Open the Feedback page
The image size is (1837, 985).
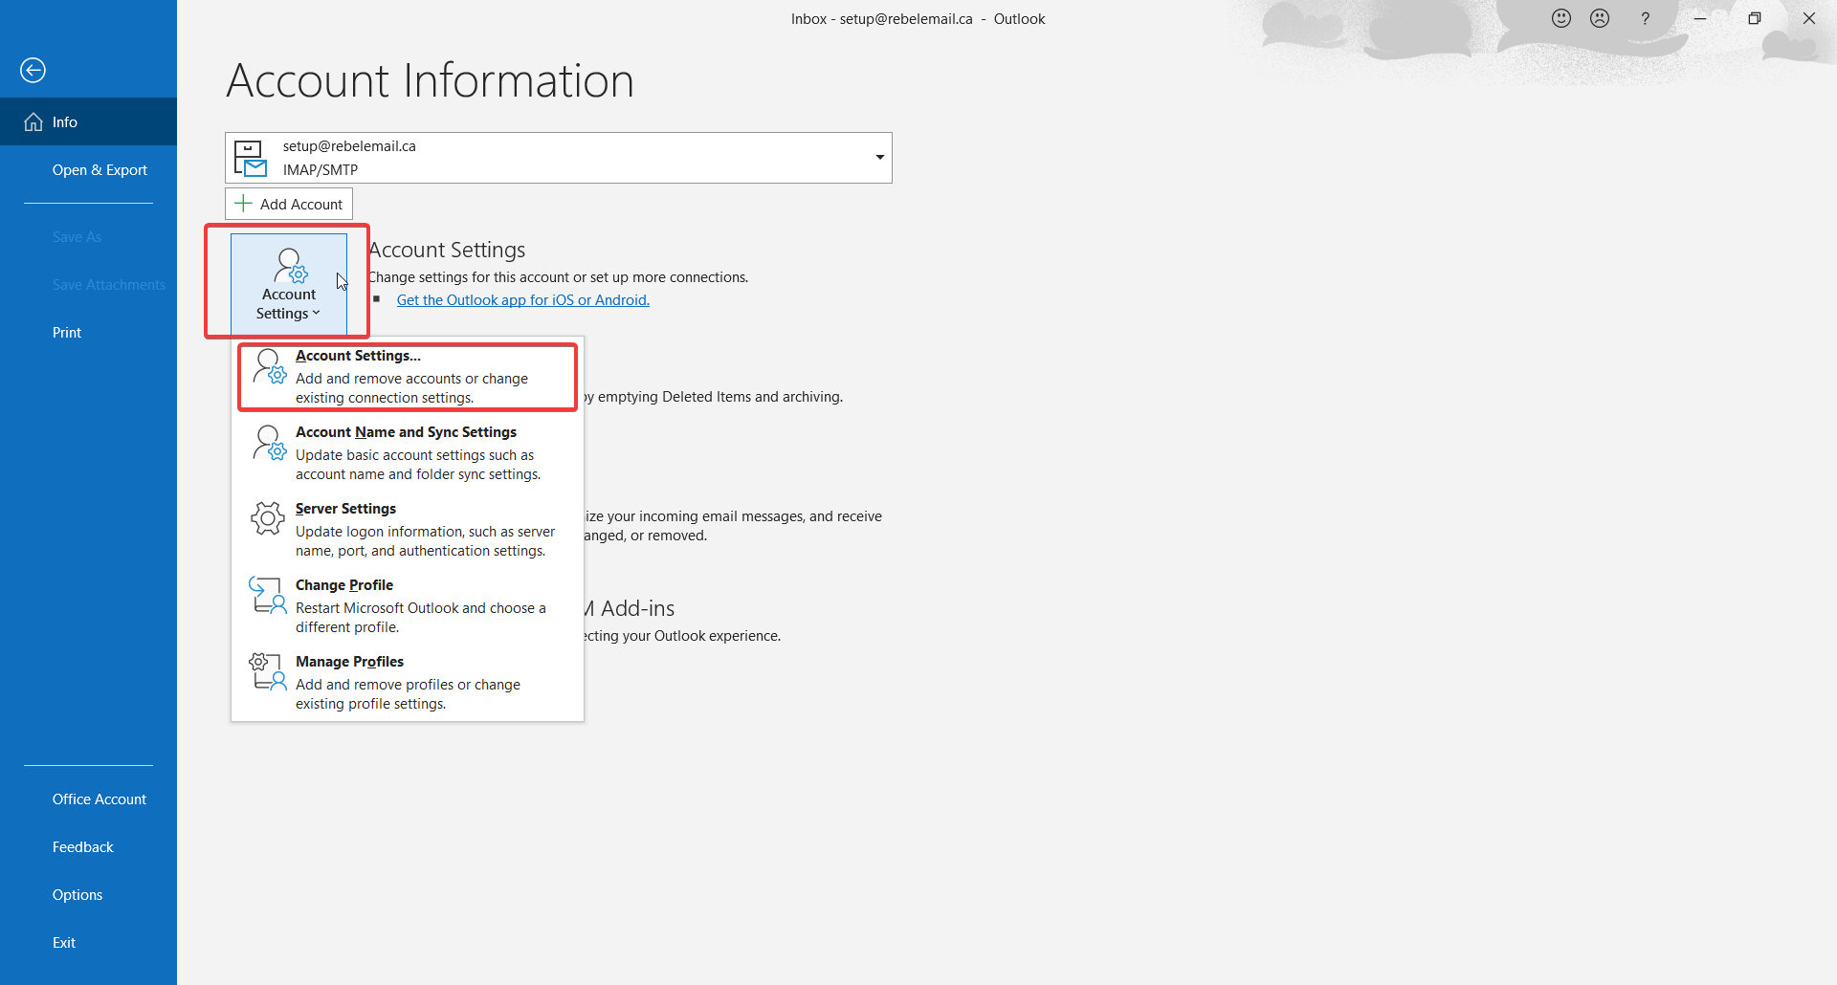(88, 846)
